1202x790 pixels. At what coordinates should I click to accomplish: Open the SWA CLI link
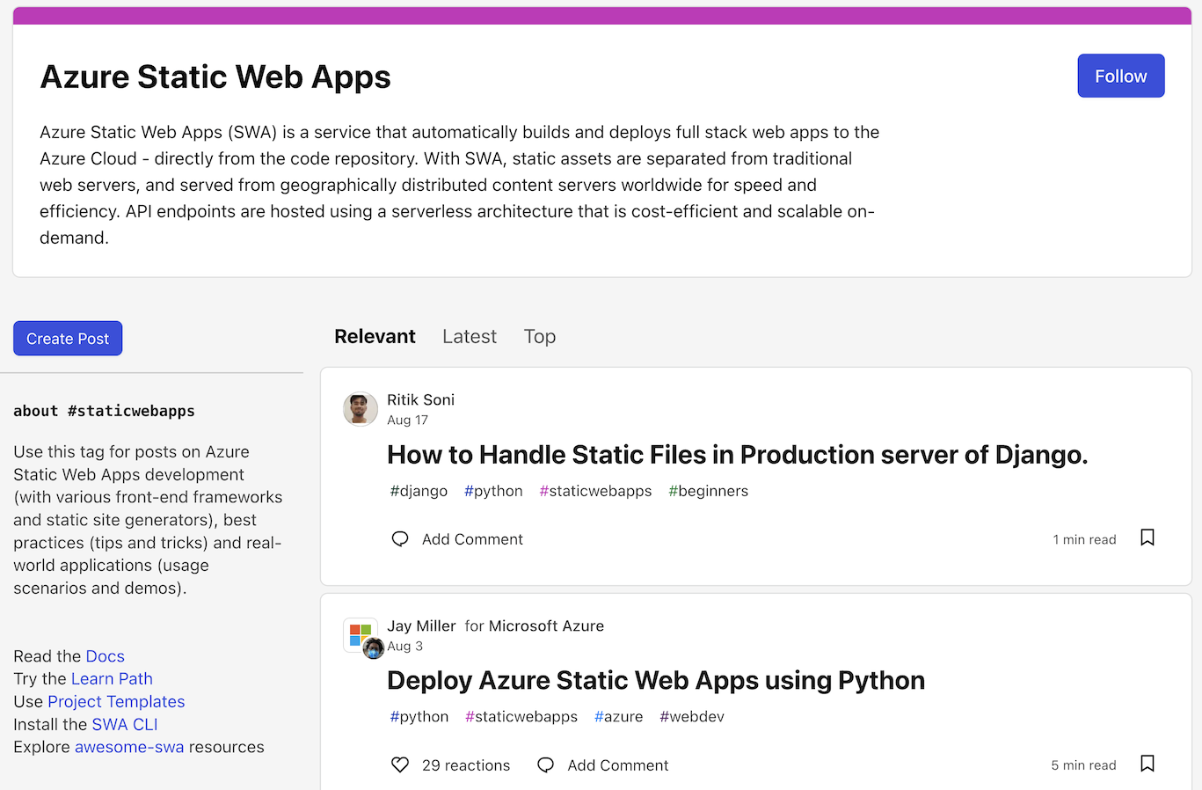(x=125, y=725)
